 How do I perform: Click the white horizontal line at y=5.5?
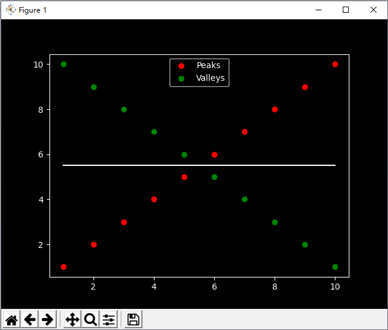[x=199, y=165]
